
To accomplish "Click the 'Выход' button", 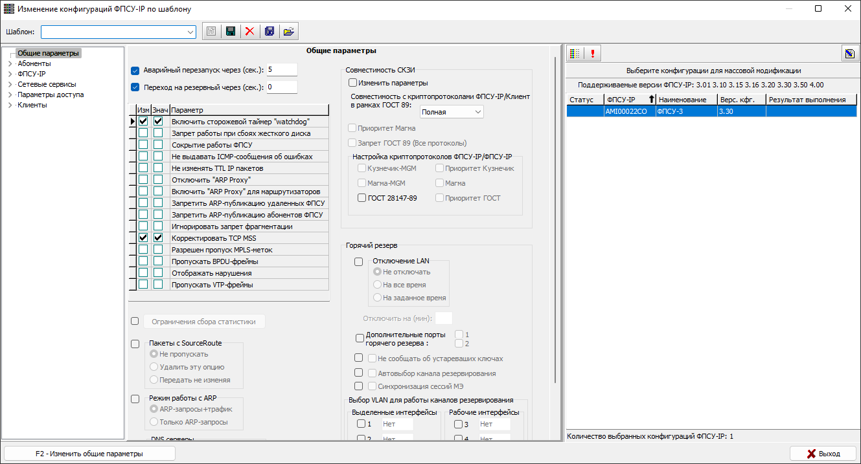I will [x=823, y=454].
